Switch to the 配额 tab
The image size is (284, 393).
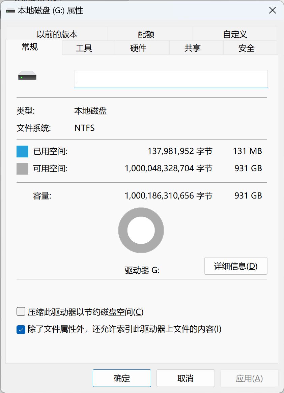tap(146, 34)
